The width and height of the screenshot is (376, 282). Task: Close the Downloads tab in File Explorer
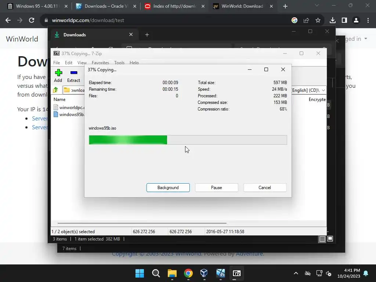(x=131, y=35)
